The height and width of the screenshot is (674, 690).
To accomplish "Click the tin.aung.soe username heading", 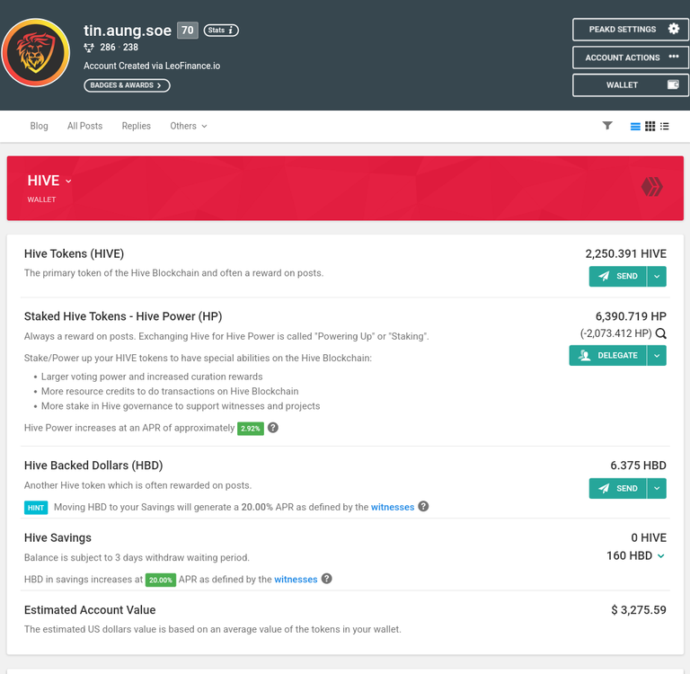I will click(x=128, y=31).
